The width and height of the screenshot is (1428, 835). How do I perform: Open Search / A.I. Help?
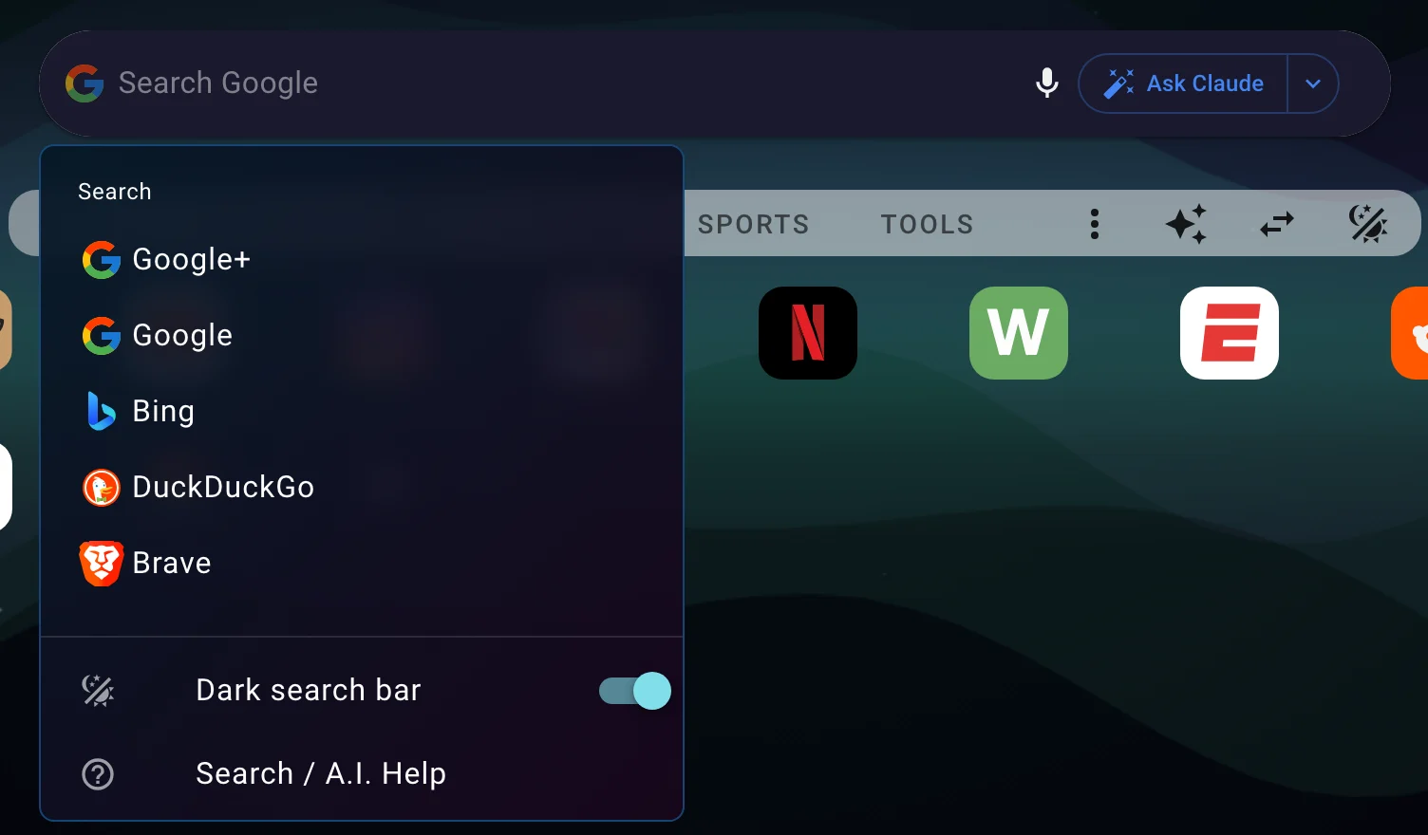pyautogui.click(x=362, y=774)
